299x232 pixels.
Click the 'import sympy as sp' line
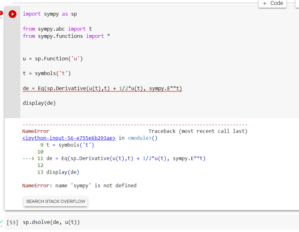(50, 14)
